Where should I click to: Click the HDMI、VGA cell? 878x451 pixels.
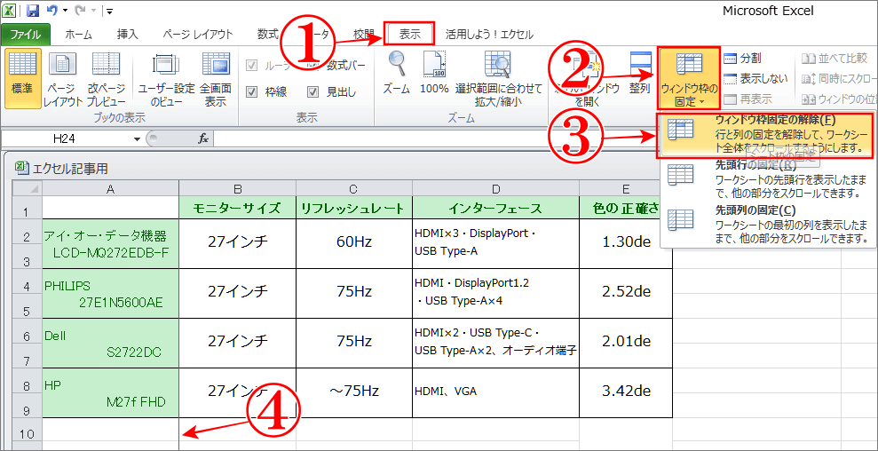point(495,392)
